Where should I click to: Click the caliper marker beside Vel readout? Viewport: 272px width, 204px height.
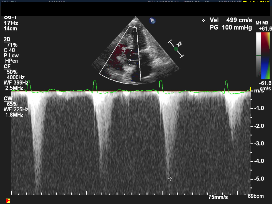point(204,20)
